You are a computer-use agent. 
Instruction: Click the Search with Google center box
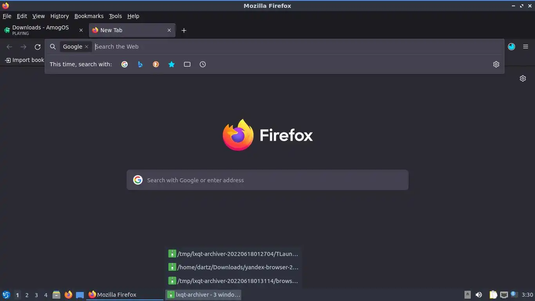tap(267, 180)
